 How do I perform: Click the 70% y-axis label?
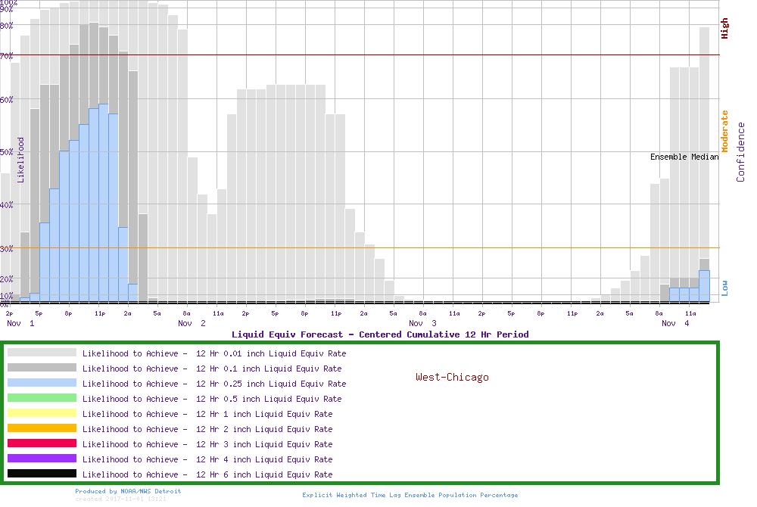coord(6,56)
